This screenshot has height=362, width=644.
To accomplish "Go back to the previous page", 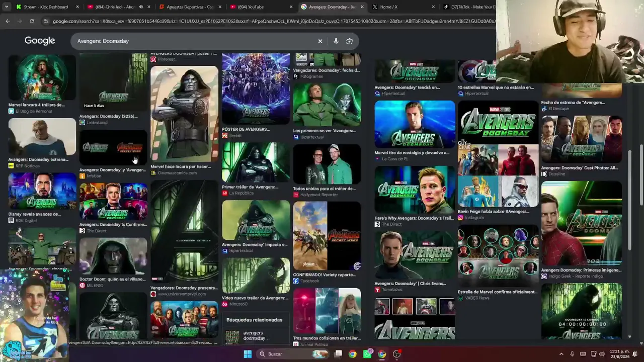I will coord(8,21).
